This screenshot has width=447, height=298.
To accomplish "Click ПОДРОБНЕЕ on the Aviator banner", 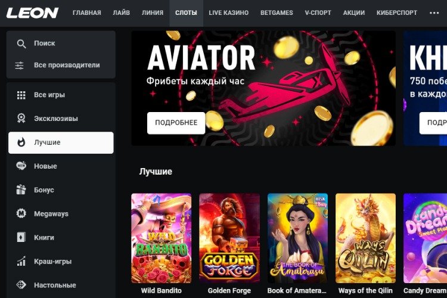I will 176,123.
